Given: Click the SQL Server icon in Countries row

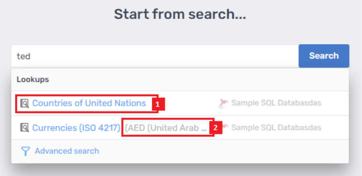Looking at the screenshot, I should coord(223,103).
